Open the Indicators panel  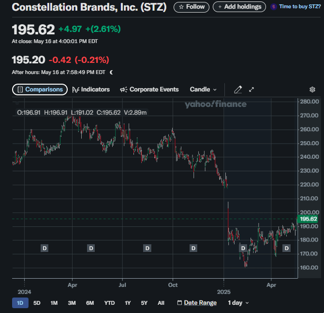pyautogui.click(x=91, y=89)
